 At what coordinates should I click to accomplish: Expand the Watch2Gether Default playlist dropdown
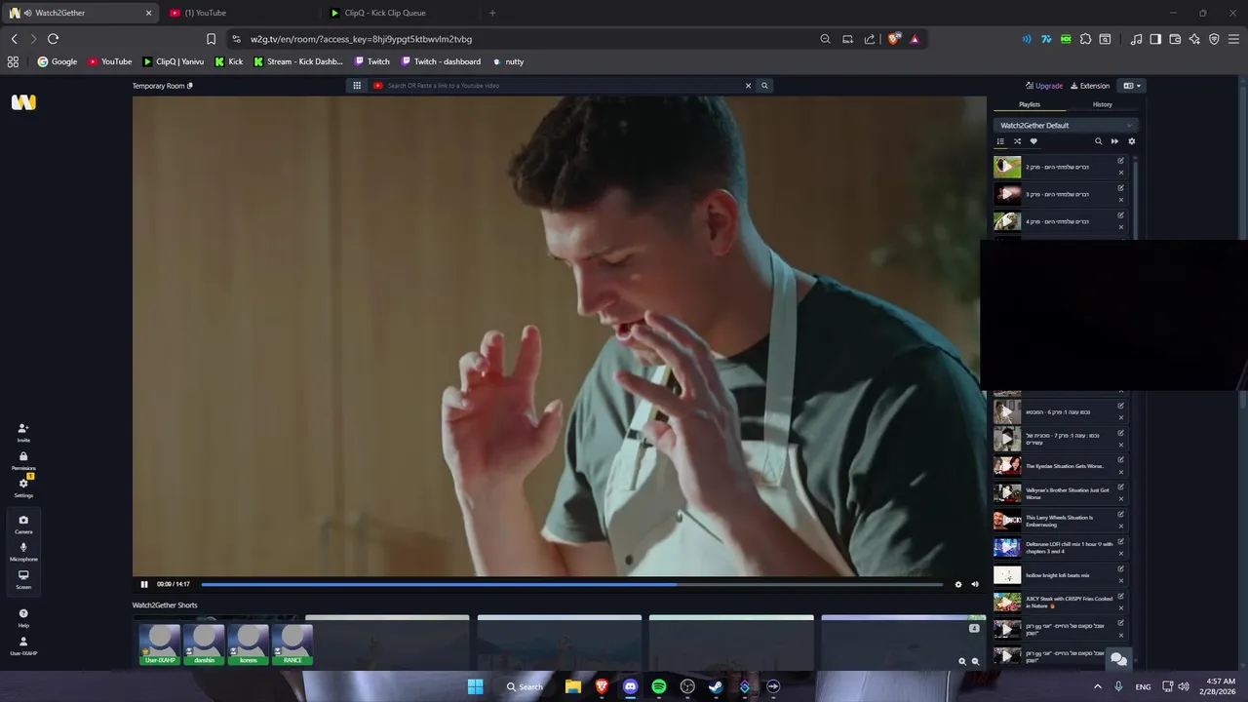pos(1066,125)
